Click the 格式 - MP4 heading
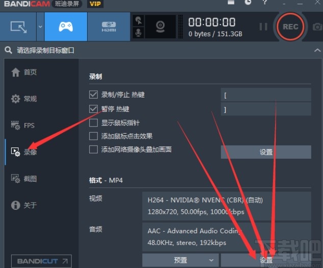The height and width of the screenshot is (268, 323). pos(106,180)
